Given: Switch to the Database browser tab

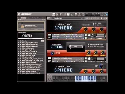Looking at the screenshot, I should [28, 18].
